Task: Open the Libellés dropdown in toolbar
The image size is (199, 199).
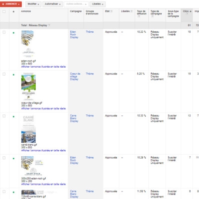Action: pyautogui.click(x=98, y=4)
